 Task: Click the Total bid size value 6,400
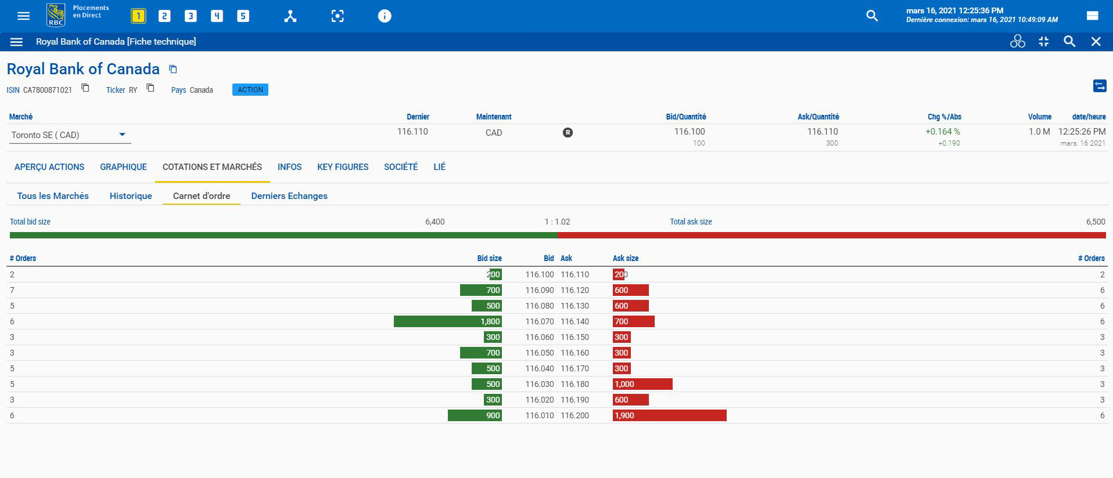pos(435,222)
